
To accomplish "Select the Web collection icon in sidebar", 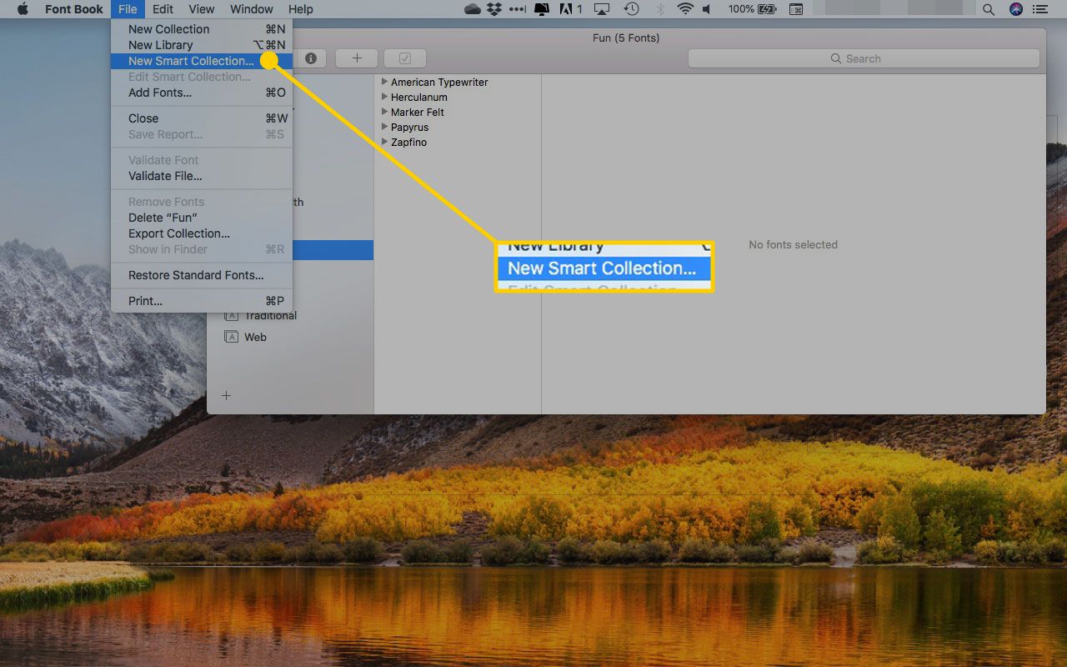I will tap(232, 337).
